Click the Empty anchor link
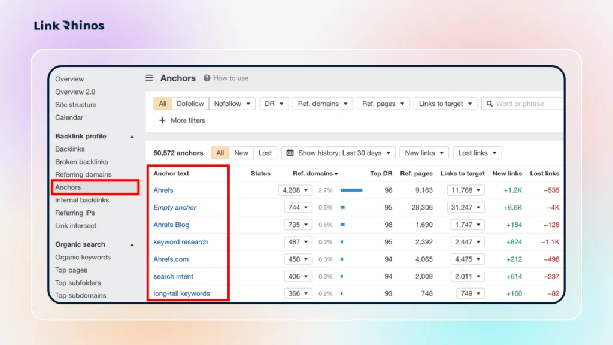 pos(175,208)
